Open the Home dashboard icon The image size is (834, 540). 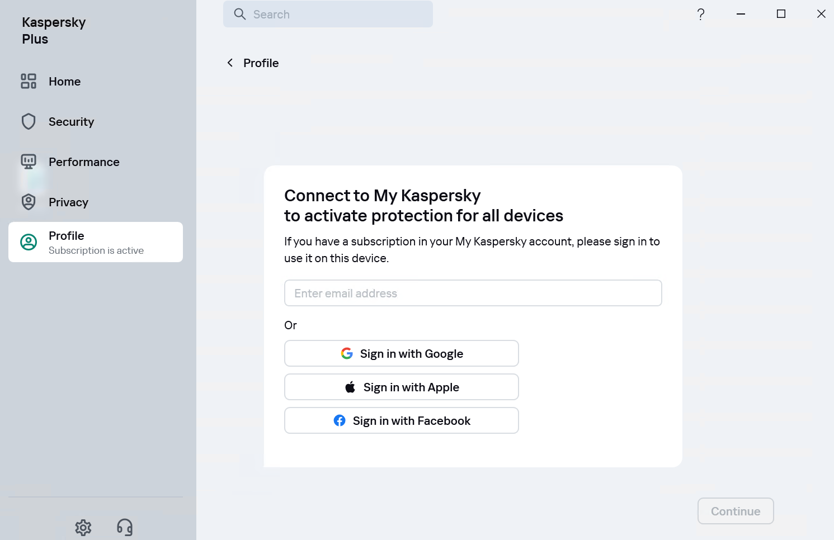tap(29, 81)
